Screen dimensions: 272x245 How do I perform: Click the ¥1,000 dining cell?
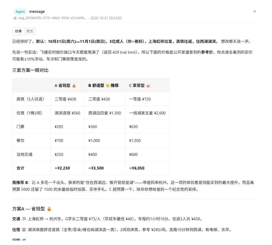click(x=105, y=141)
